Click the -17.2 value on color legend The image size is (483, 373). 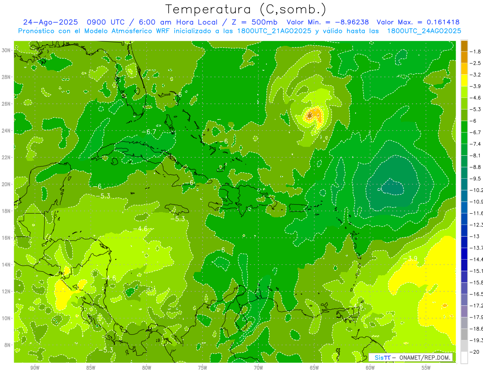point(477,305)
